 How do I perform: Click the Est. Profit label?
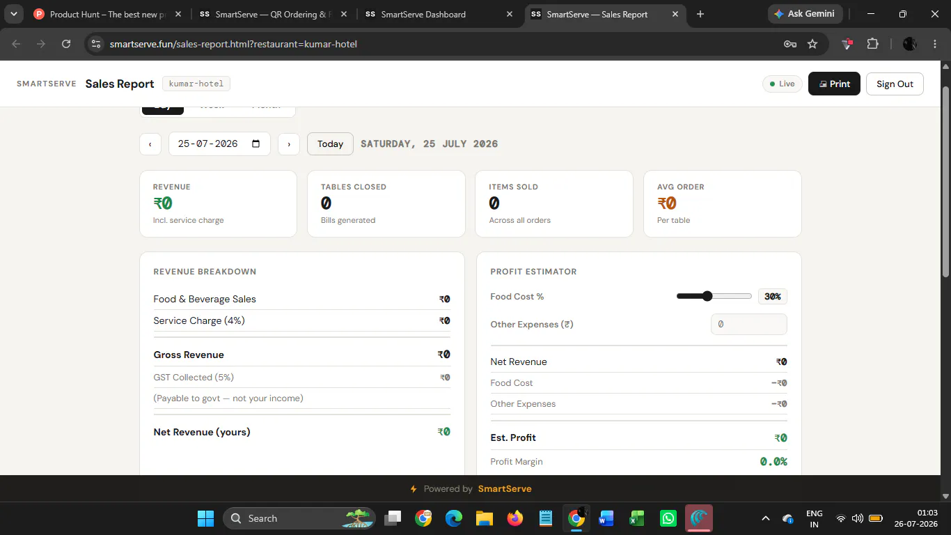[513, 437]
